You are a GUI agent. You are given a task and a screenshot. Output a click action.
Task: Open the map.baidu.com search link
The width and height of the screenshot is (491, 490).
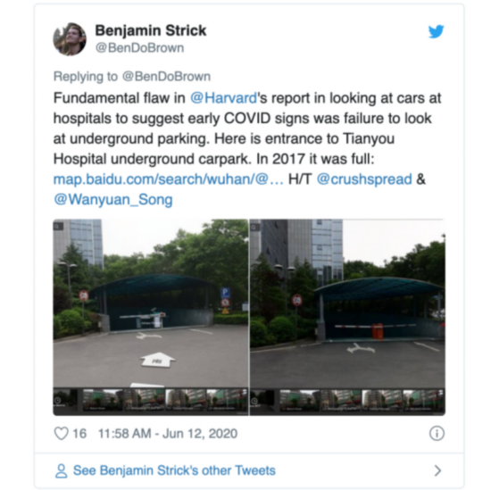[x=169, y=179]
